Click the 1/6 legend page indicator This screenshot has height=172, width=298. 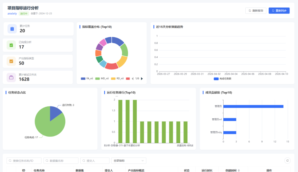pyautogui.click(x=137, y=79)
